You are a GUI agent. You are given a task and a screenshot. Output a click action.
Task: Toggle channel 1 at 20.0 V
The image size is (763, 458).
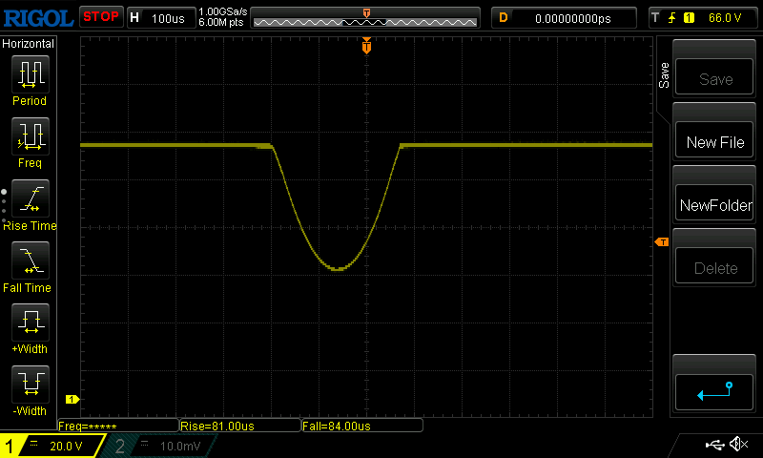[x=52, y=446]
